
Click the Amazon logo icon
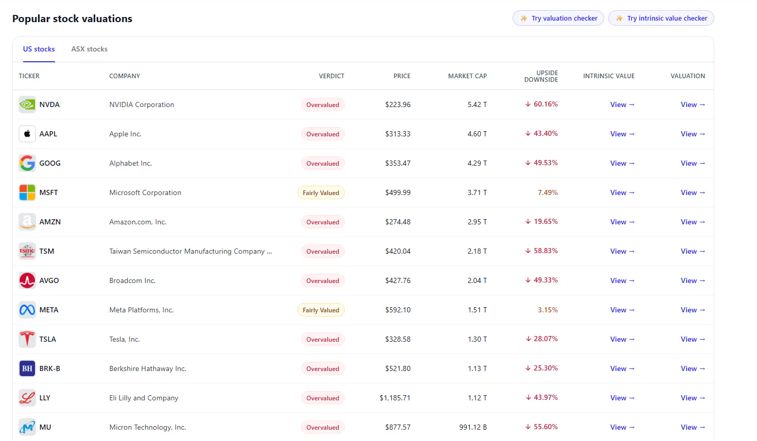pos(27,222)
